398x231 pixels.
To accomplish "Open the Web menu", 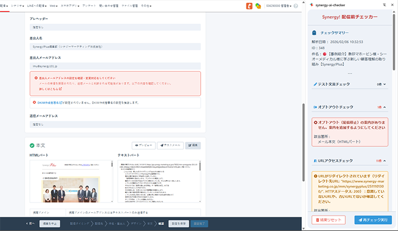I will pyautogui.click(x=54, y=6).
